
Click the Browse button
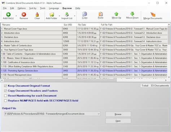118,114
